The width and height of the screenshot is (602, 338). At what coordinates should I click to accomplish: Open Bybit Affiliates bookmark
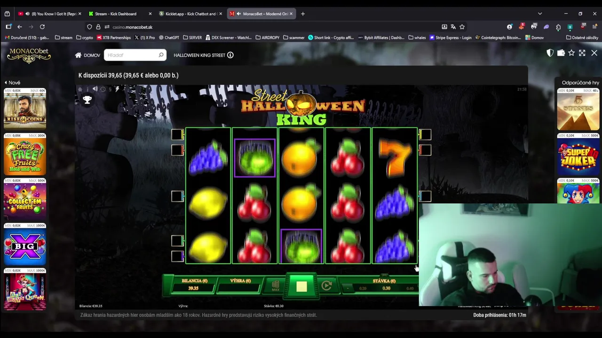click(x=381, y=38)
